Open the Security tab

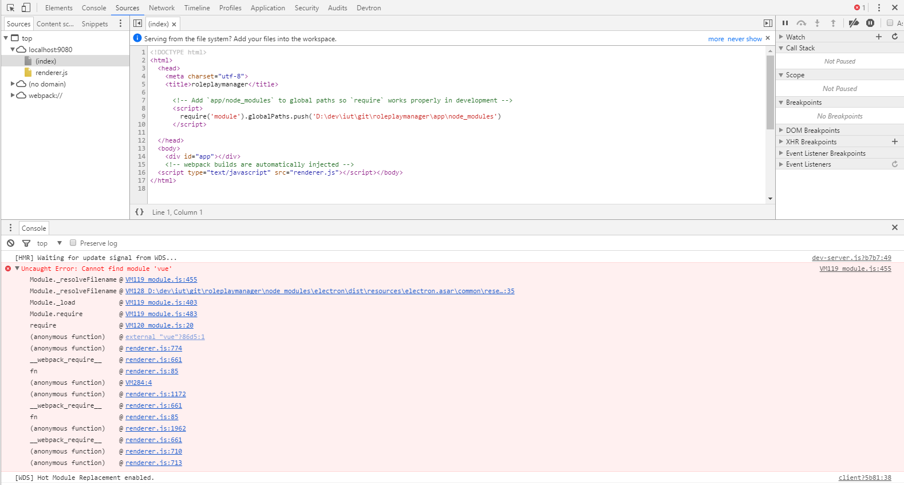pyautogui.click(x=307, y=8)
